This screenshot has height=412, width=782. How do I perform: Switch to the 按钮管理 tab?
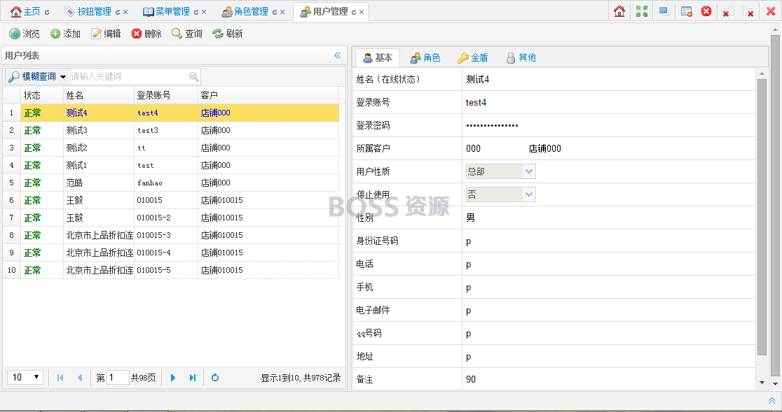click(88, 11)
